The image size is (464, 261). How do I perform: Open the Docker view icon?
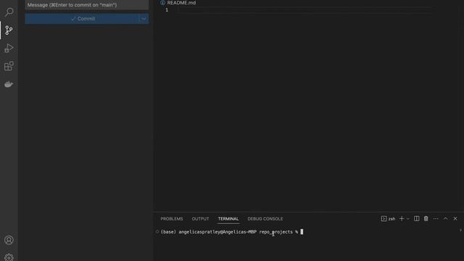tap(9, 84)
